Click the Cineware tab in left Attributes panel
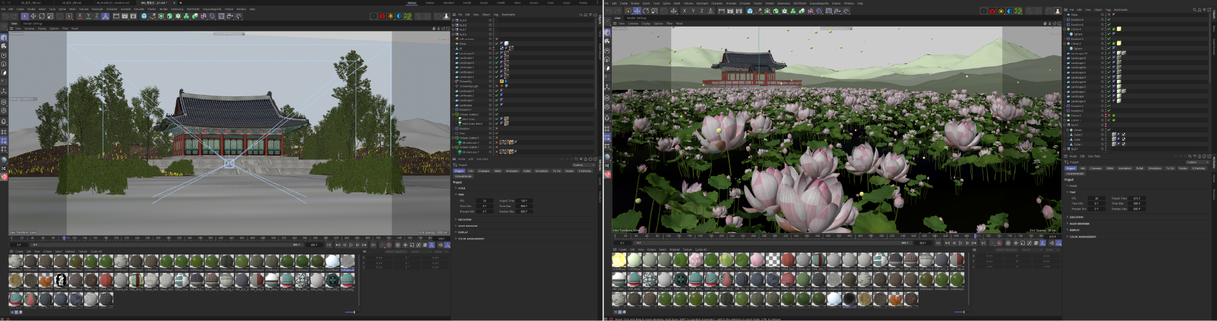The height and width of the screenshot is (321, 1217). pos(484,171)
